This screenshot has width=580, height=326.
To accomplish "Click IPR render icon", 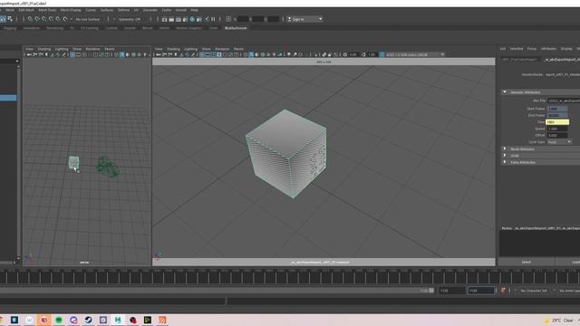I will click(x=179, y=19).
